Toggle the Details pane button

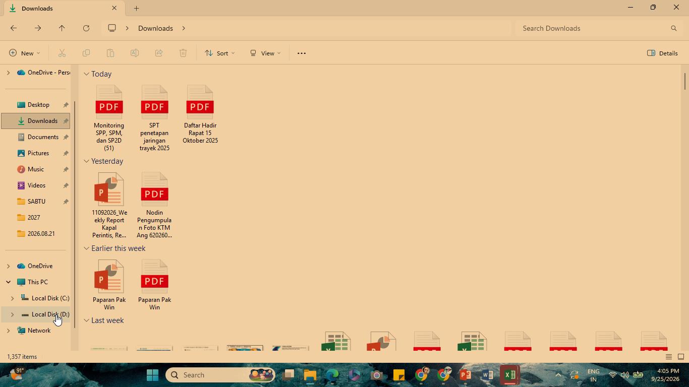(x=662, y=53)
